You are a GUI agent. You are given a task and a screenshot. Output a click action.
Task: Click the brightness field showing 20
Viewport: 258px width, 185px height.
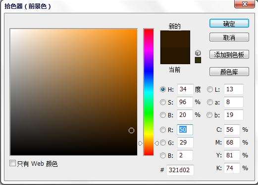tap(185, 115)
